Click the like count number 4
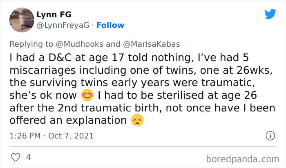The height and width of the screenshot is (168, 286). point(28,157)
